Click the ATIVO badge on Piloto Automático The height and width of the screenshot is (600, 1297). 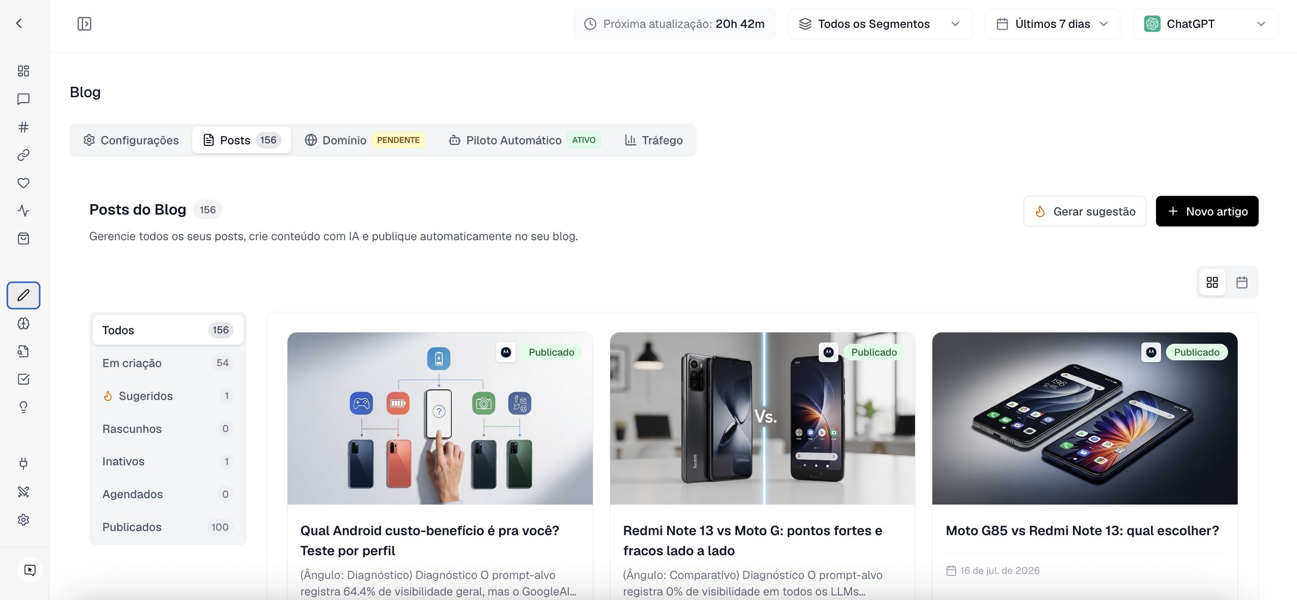pos(584,140)
